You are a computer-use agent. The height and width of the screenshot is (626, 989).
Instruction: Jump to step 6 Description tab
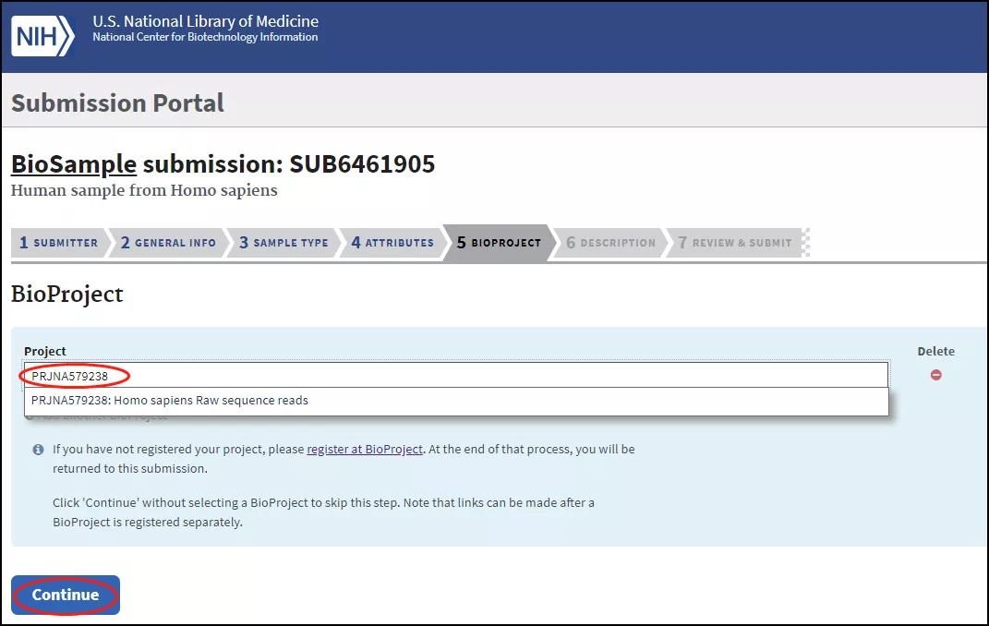coord(610,243)
